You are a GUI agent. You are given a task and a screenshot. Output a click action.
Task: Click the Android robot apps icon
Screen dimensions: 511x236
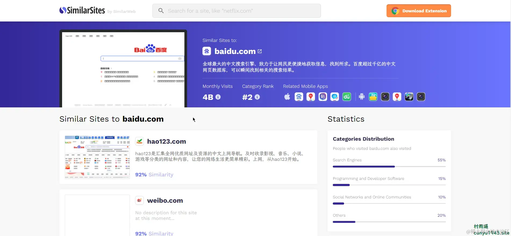point(362,97)
